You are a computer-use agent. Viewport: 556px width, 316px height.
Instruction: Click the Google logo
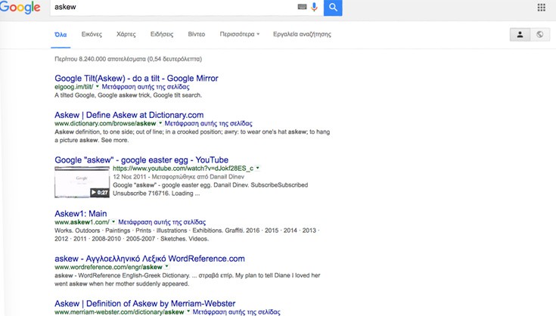20,8
